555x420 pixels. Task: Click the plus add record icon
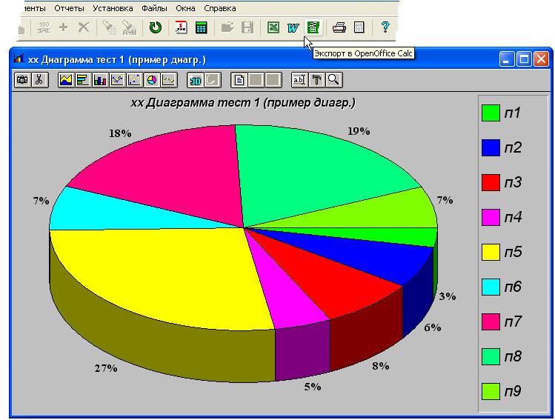coord(64,27)
